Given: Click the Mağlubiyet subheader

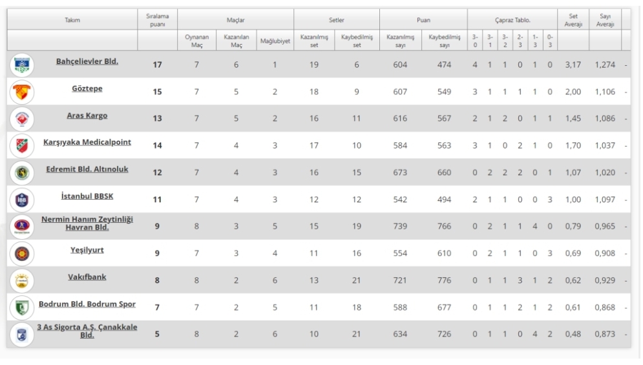Looking at the screenshot, I should pyautogui.click(x=275, y=41).
